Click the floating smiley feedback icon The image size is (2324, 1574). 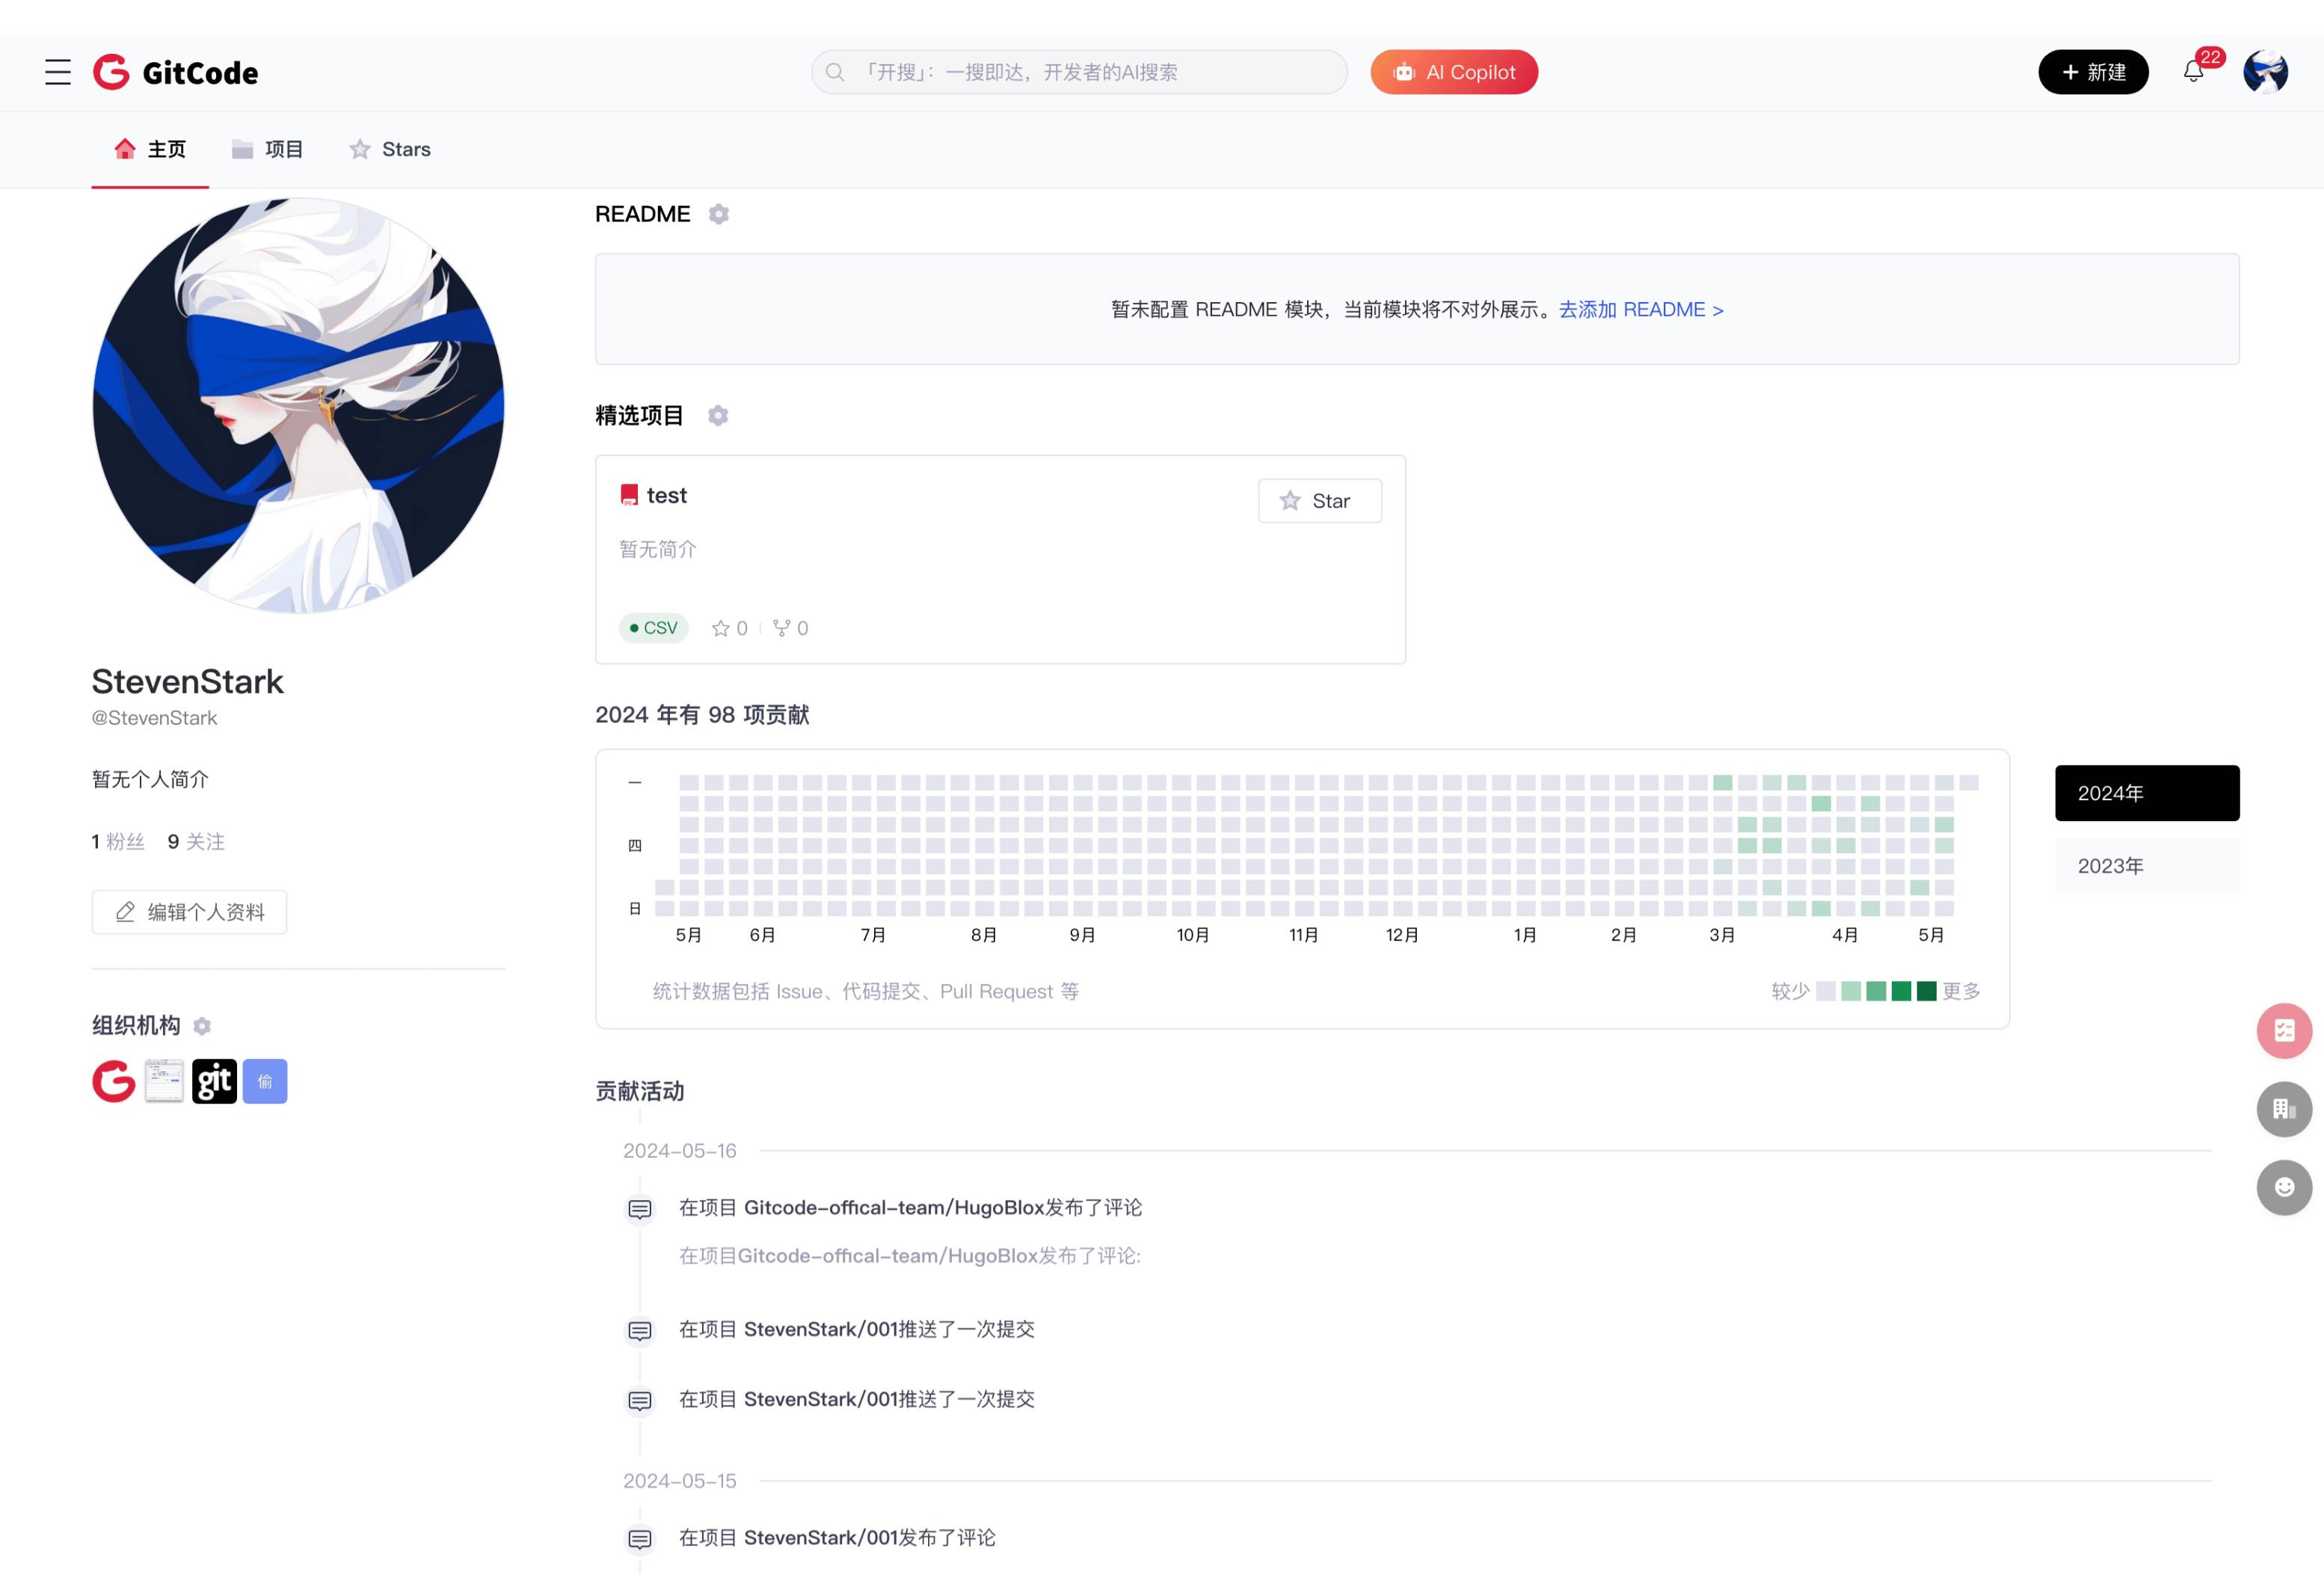point(2283,1187)
